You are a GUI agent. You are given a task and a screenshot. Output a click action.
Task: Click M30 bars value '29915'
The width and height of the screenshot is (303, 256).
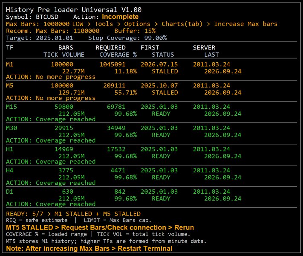click(x=64, y=128)
